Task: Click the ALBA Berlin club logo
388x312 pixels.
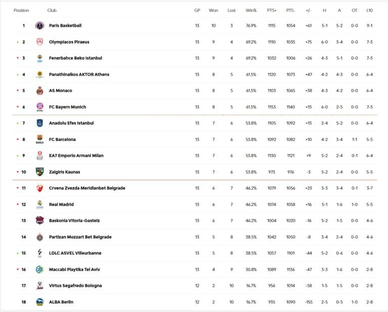Action: (x=40, y=302)
